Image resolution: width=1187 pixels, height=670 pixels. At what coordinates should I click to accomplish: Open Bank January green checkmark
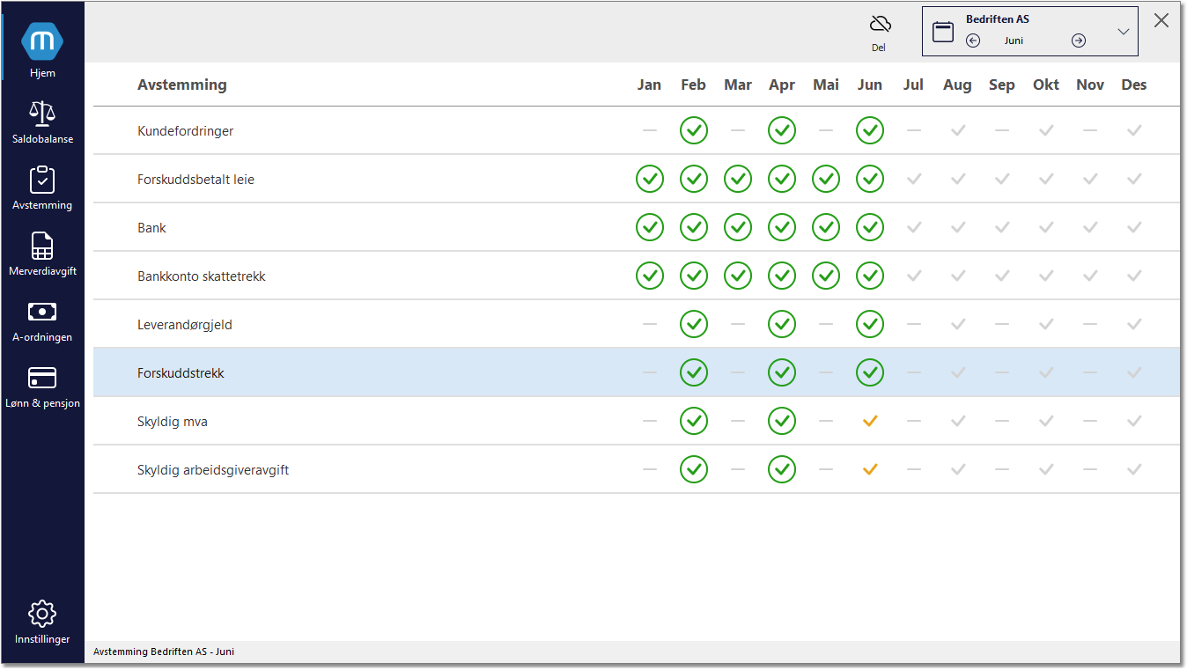(x=650, y=227)
